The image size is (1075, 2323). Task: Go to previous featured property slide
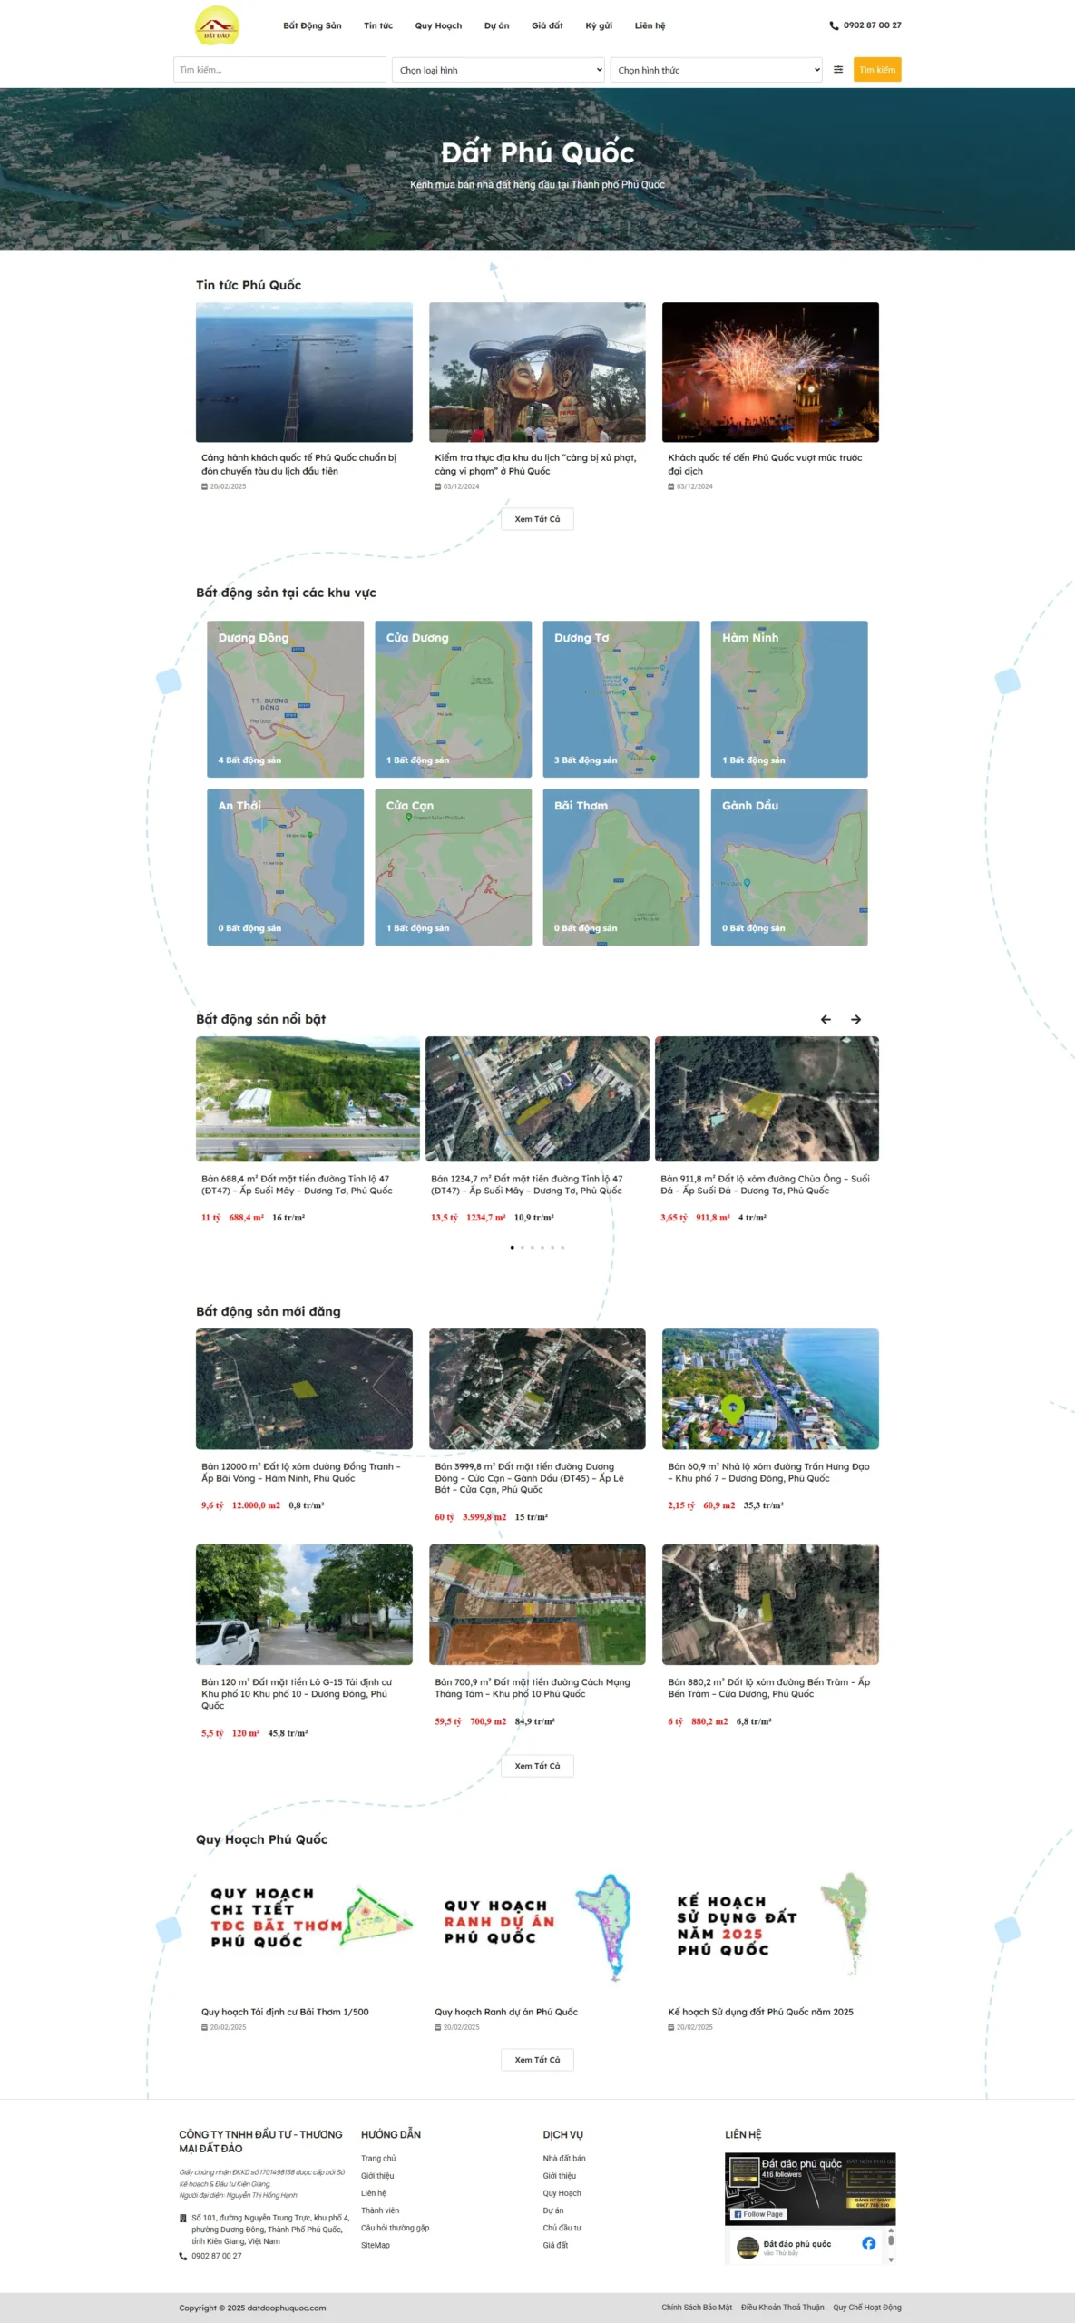pos(826,1019)
